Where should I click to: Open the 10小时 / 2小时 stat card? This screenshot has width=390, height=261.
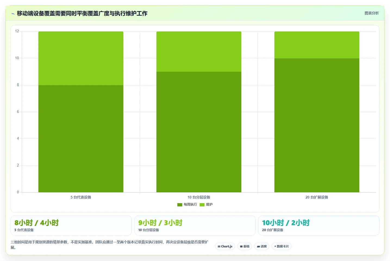coord(319,225)
